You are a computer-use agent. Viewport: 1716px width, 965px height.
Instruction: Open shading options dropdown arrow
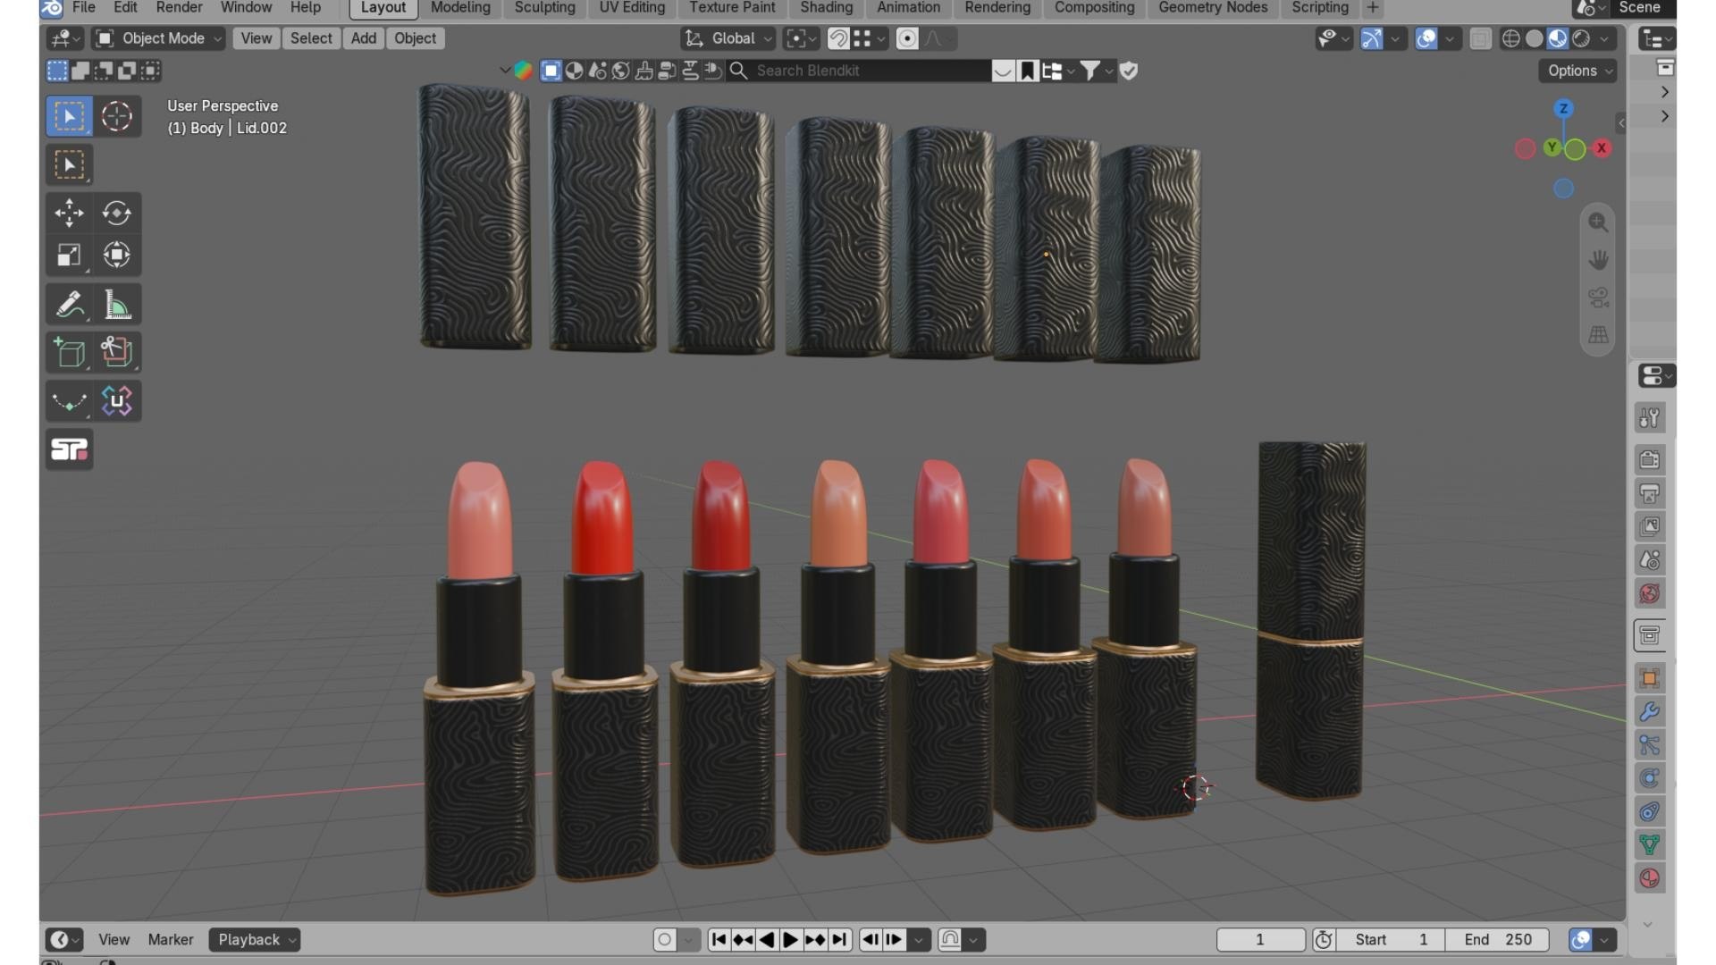[x=1605, y=38]
